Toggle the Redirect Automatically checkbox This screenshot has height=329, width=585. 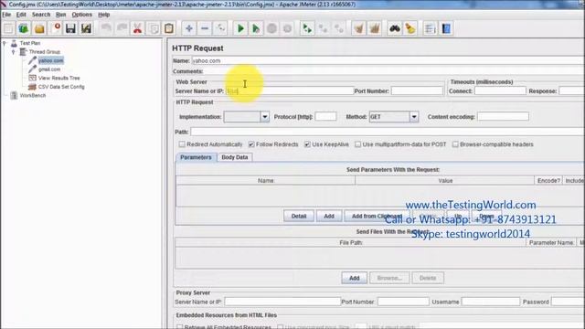click(182, 144)
